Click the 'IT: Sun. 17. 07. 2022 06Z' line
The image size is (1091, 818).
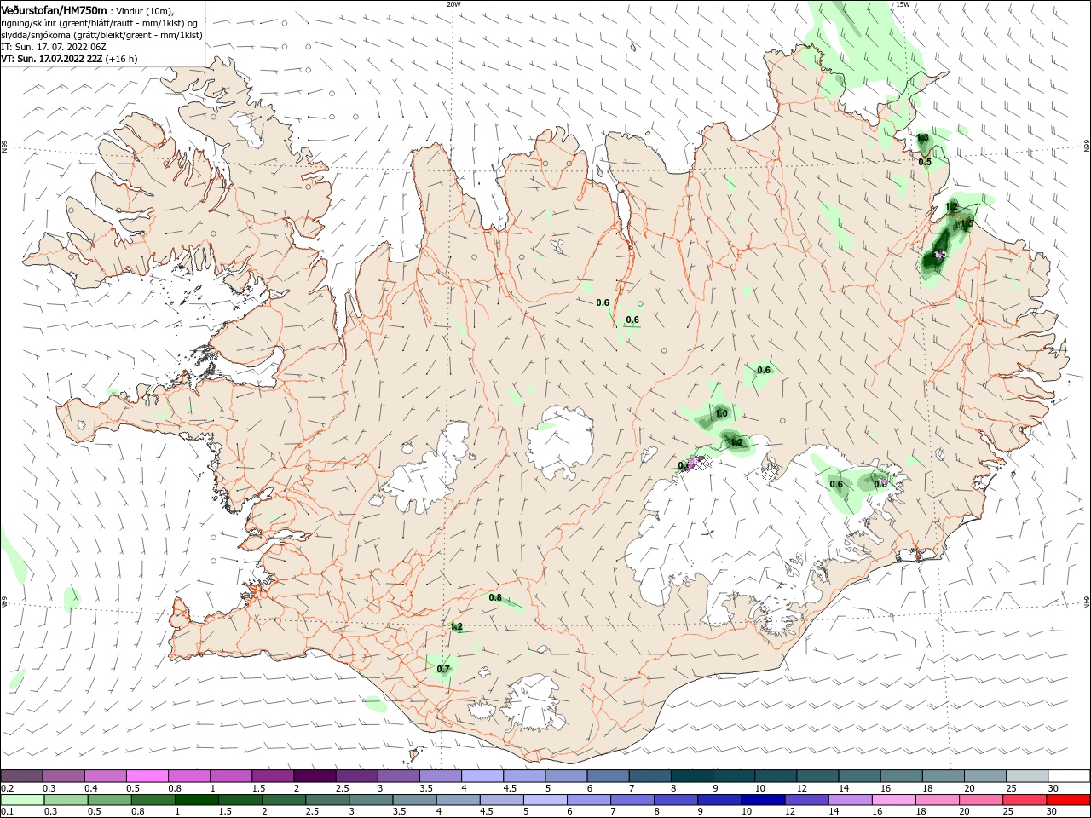pyautogui.click(x=53, y=47)
